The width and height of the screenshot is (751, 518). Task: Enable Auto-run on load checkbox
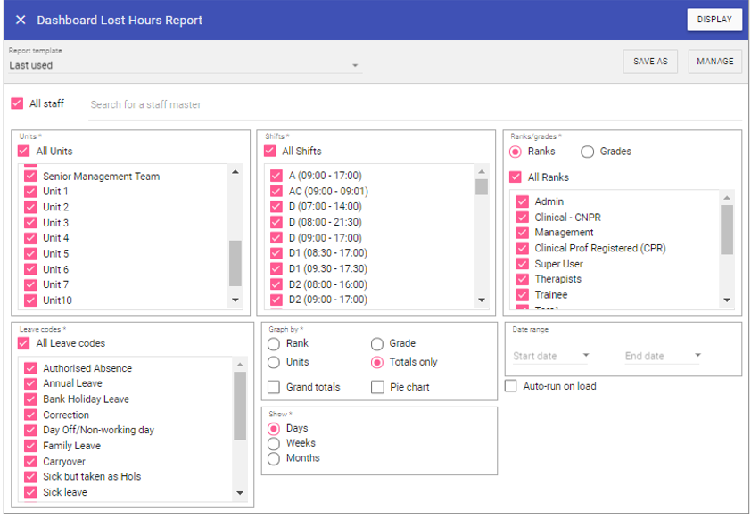(511, 386)
